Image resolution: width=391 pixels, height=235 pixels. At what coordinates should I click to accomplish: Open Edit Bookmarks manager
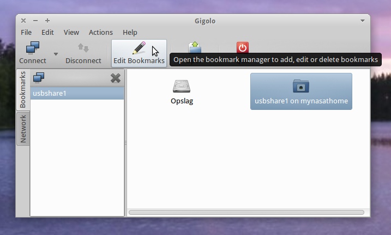(x=139, y=53)
